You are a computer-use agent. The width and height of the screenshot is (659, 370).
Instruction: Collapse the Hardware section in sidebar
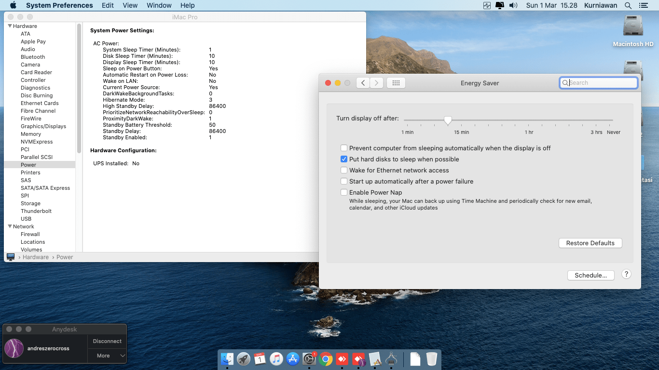click(10, 26)
